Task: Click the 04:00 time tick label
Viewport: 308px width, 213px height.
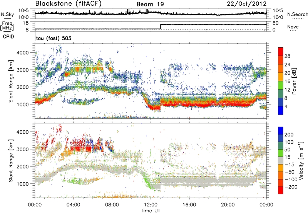Action: click(73, 205)
